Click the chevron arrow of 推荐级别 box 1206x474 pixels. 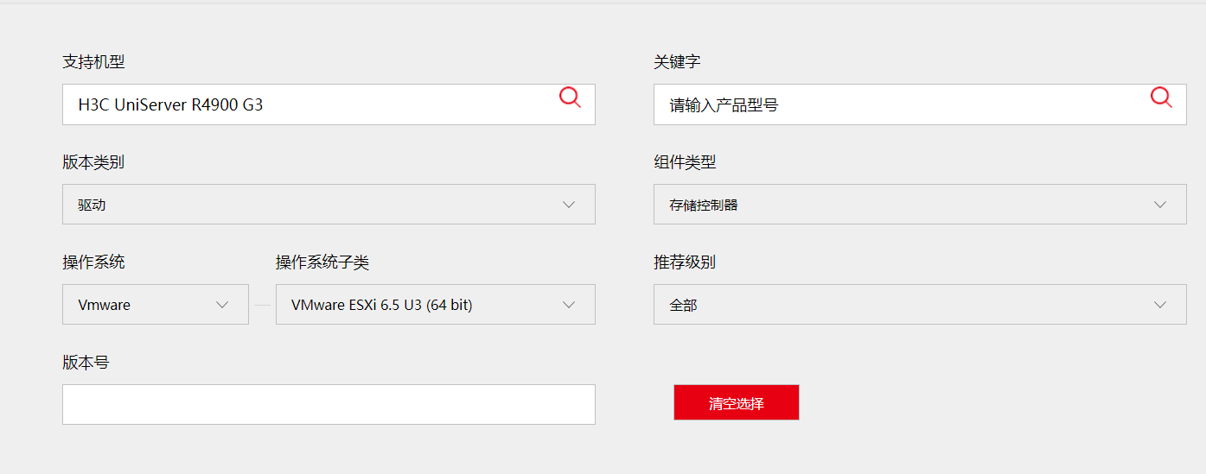tap(1160, 305)
